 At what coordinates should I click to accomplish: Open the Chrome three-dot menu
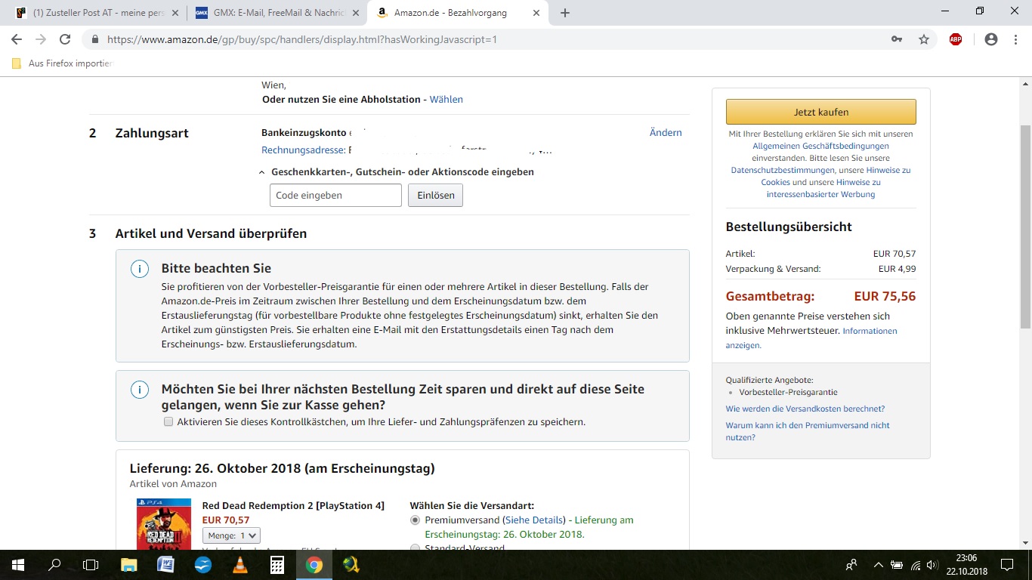(1016, 39)
